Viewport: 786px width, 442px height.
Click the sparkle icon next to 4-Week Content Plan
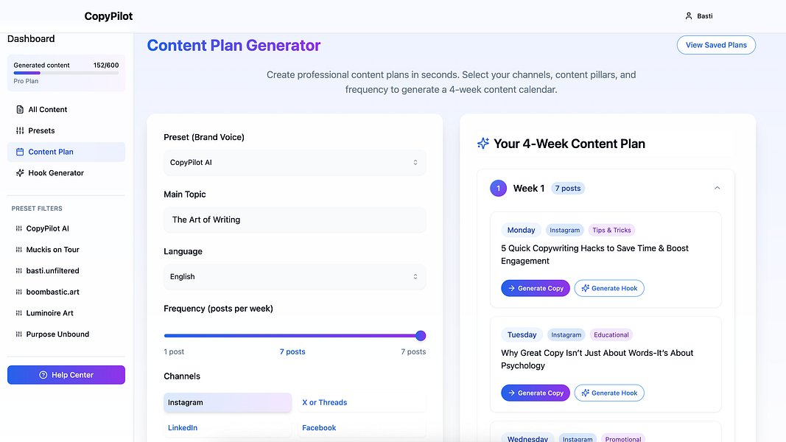(x=483, y=144)
